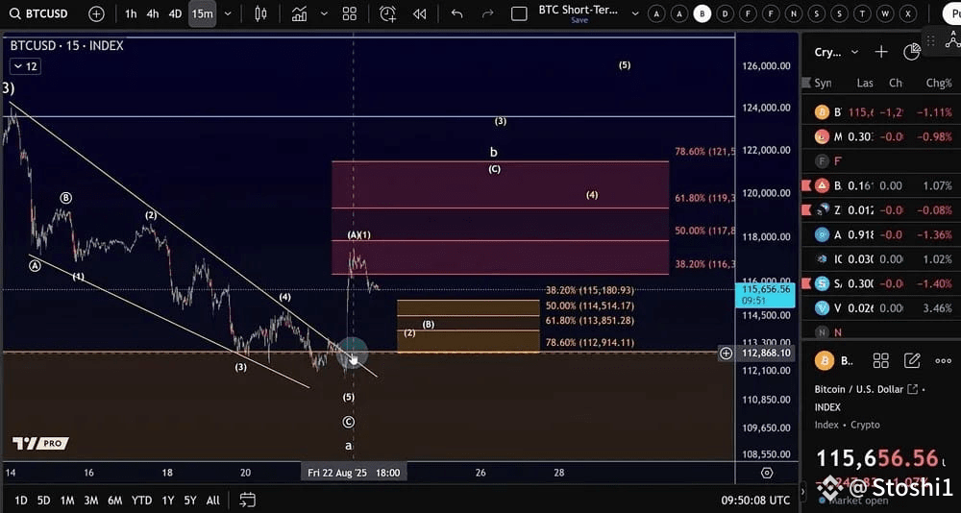Set chart range to 1Y
This screenshot has height=513, width=961.
[x=168, y=501]
